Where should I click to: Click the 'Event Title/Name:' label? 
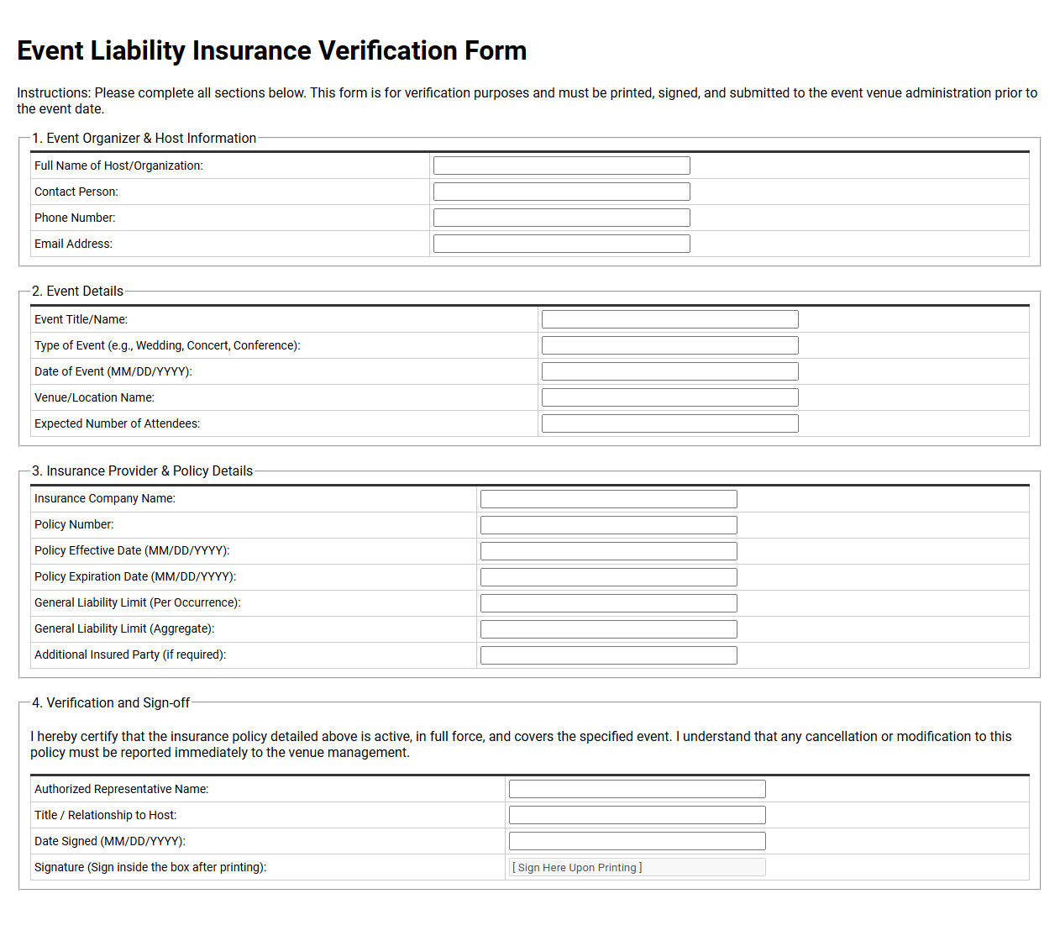[81, 319]
